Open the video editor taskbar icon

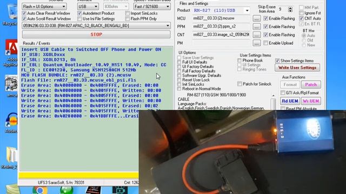(120, 190)
